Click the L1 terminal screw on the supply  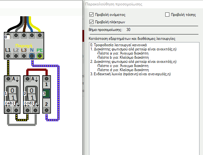click(8, 56)
